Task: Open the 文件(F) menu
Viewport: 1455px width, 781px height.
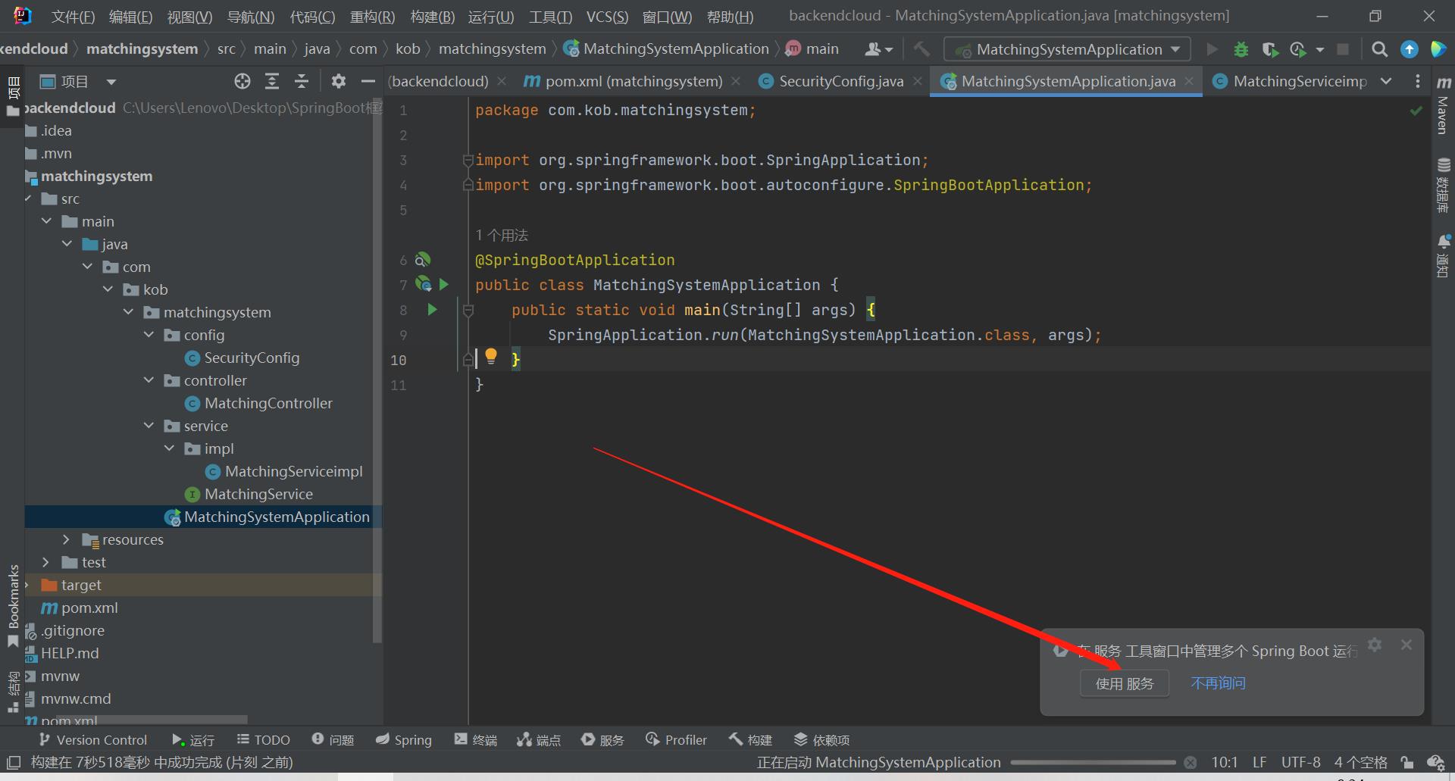Action: 73,17
